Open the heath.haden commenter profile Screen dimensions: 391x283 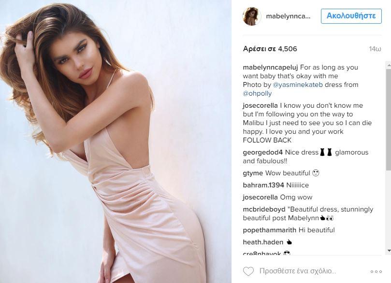tap(263, 242)
